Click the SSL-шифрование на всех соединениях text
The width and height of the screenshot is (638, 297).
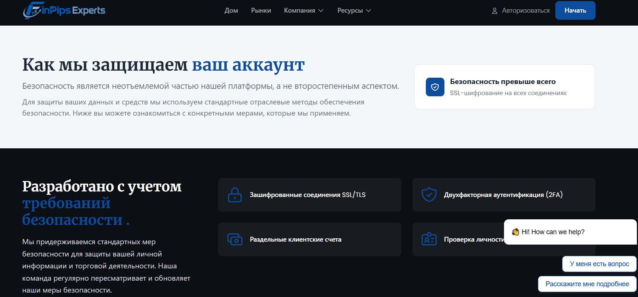tap(508, 93)
